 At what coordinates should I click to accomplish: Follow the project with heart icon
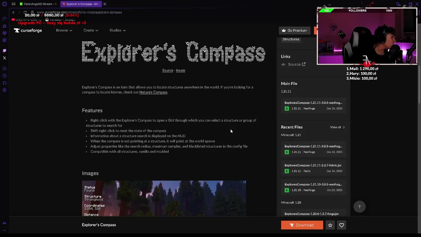(341, 225)
